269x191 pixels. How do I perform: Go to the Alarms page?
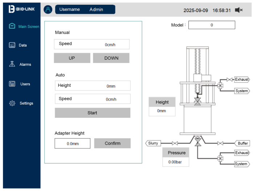click(x=12, y=64)
